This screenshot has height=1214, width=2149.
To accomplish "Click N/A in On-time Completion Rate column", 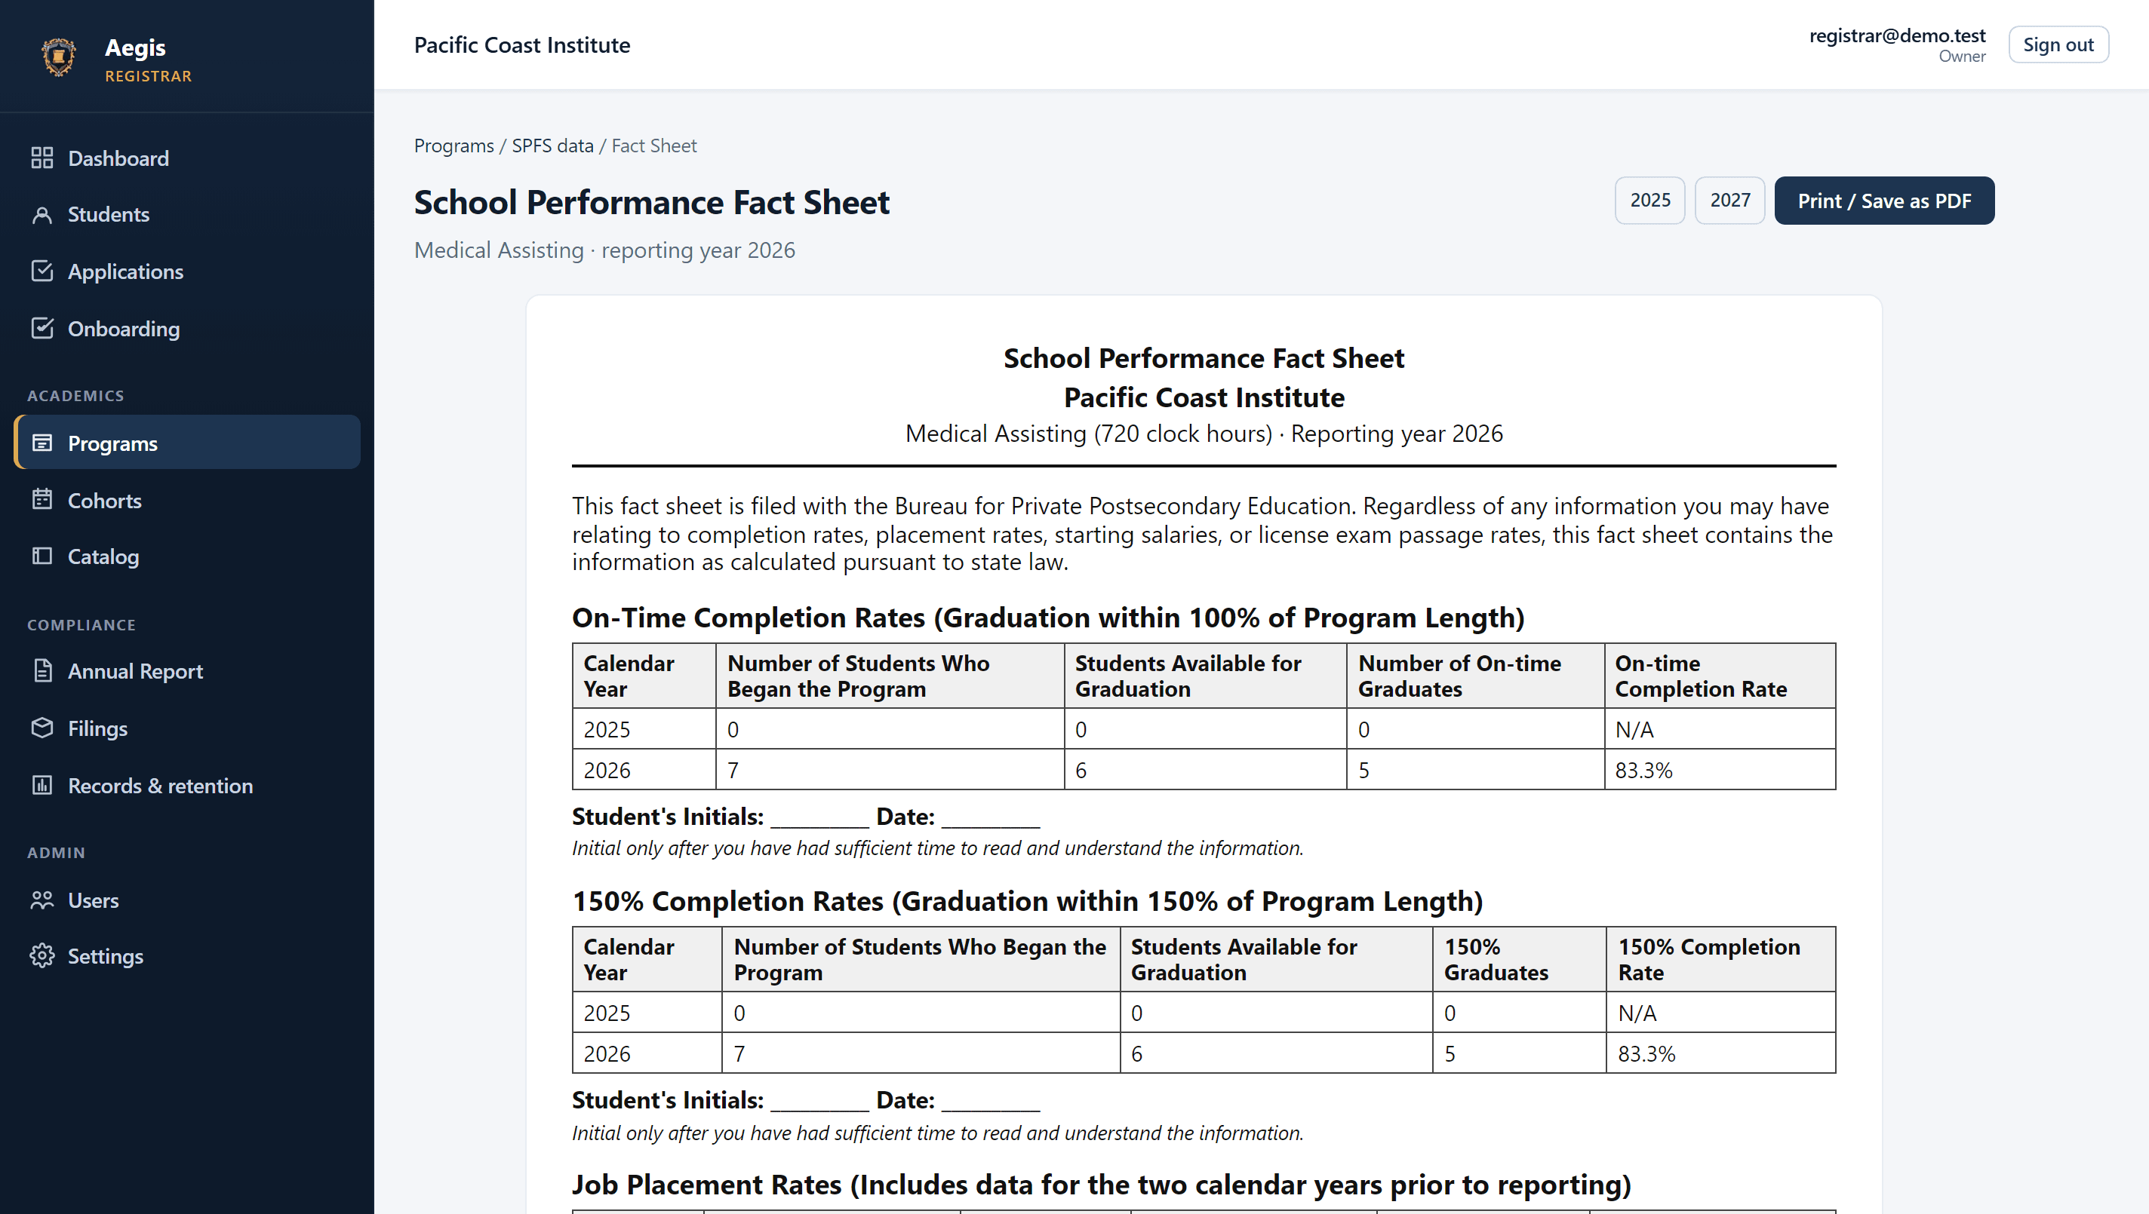I will pos(1634,730).
